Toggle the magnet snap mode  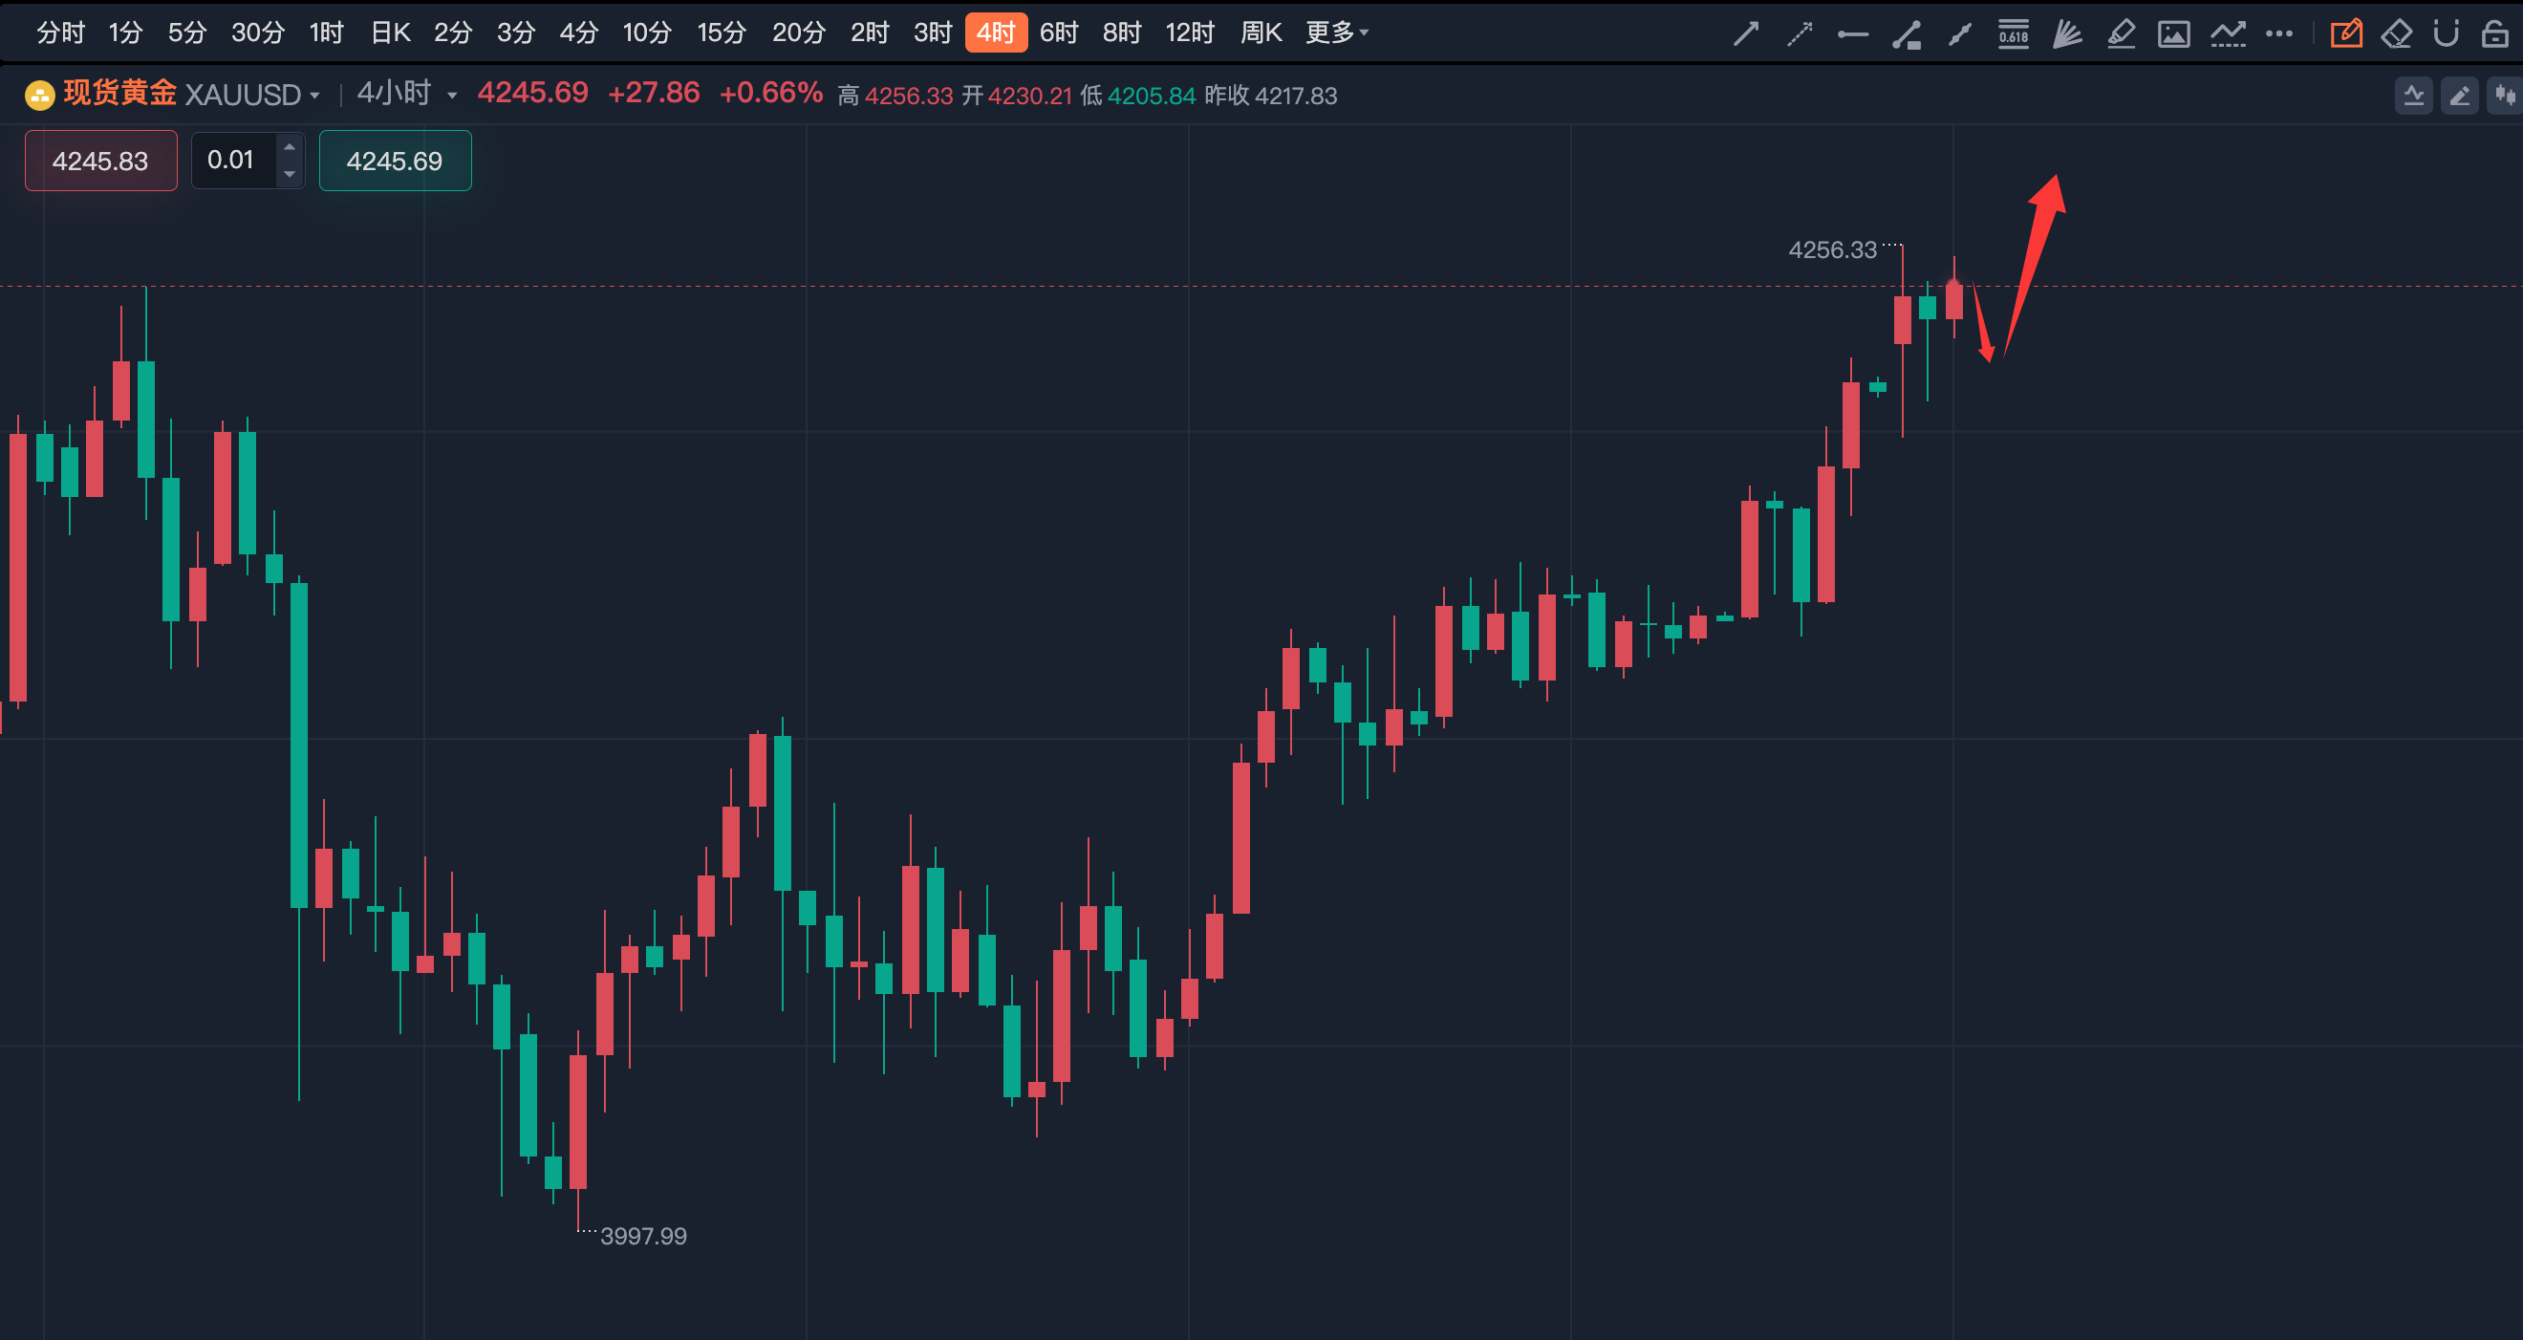click(x=2446, y=32)
